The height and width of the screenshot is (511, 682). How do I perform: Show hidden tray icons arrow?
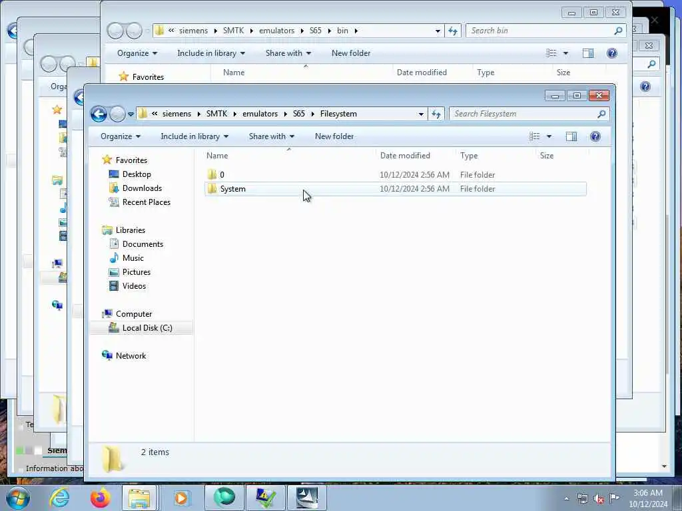pos(566,498)
